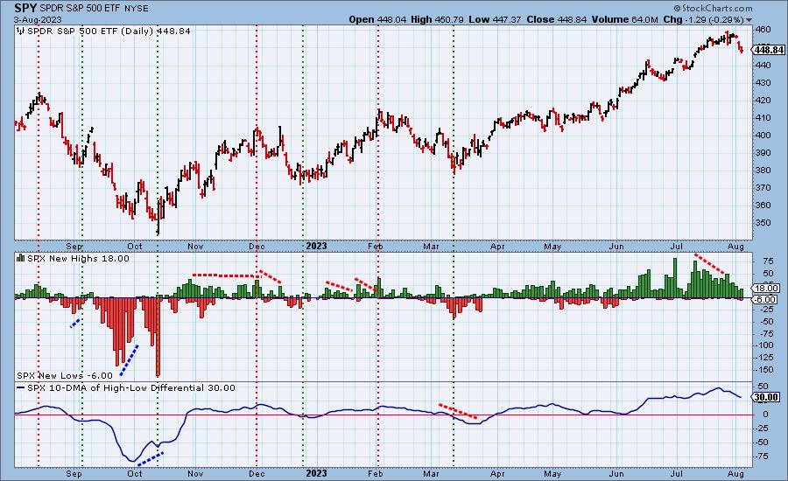
Task: Click the Chg -1.29 (-0.29%) value
Action: click(x=704, y=19)
